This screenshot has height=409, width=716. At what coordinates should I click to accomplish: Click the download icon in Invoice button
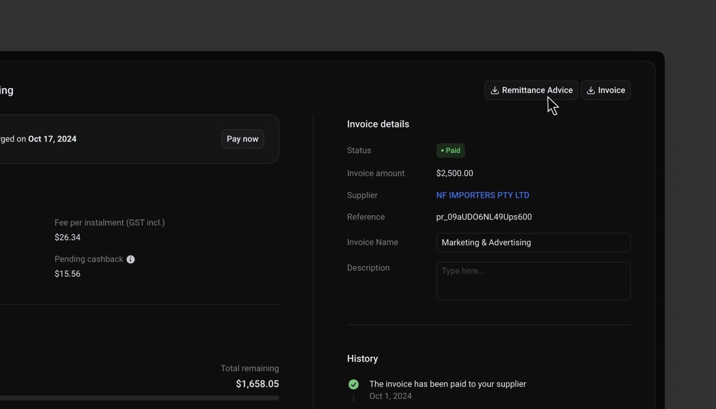point(591,90)
